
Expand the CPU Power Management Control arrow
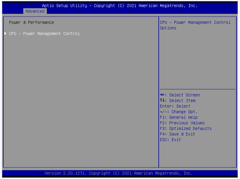(x=5, y=34)
